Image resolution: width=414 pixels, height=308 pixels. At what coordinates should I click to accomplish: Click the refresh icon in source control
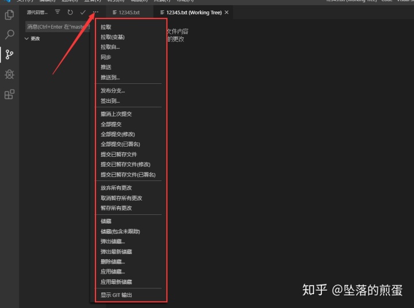[x=70, y=12]
